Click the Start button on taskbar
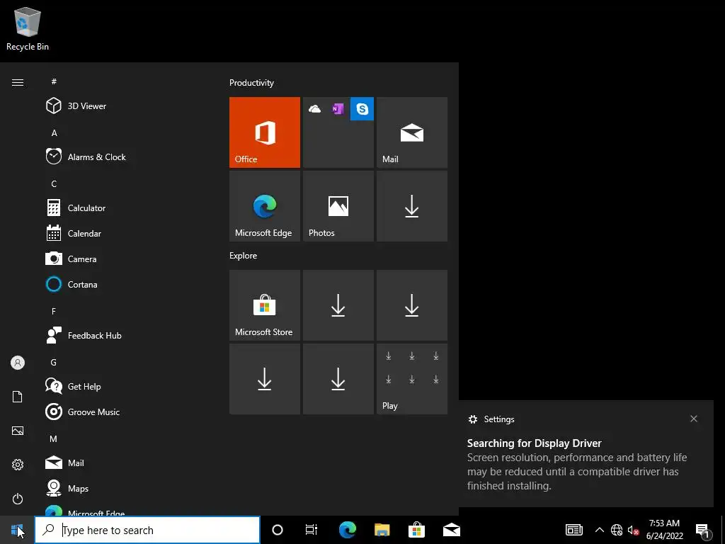Viewport: 725px width, 544px height. pos(17,530)
